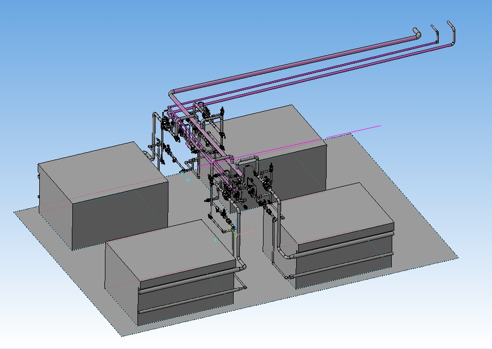Select the lower pipe along front-right tank

341,264
